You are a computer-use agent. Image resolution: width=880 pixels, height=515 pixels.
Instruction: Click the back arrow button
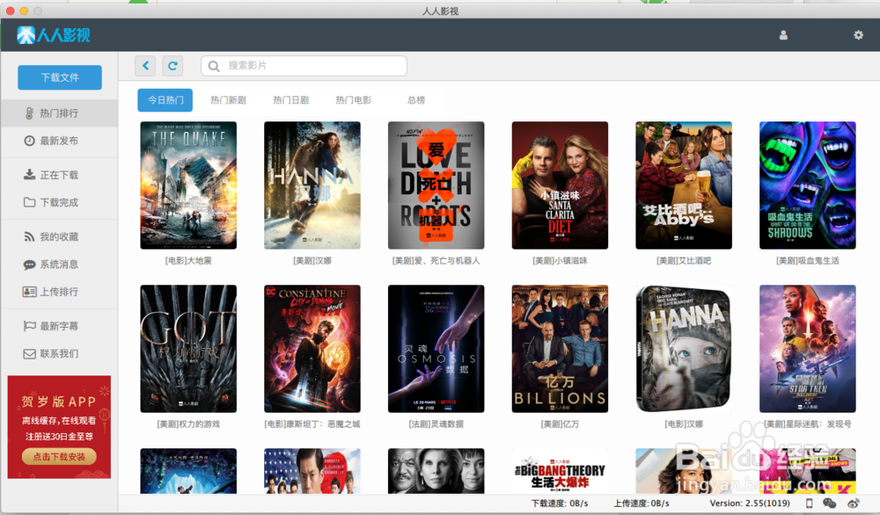tap(145, 66)
